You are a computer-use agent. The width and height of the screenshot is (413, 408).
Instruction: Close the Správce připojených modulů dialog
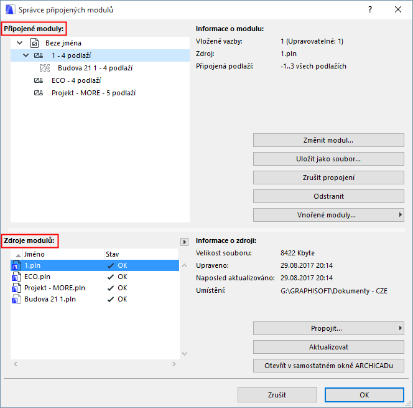pyautogui.click(x=398, y=9)
